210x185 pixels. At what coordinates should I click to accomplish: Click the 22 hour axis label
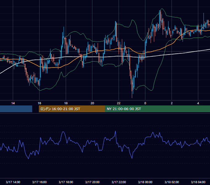(x=119, y=103)
